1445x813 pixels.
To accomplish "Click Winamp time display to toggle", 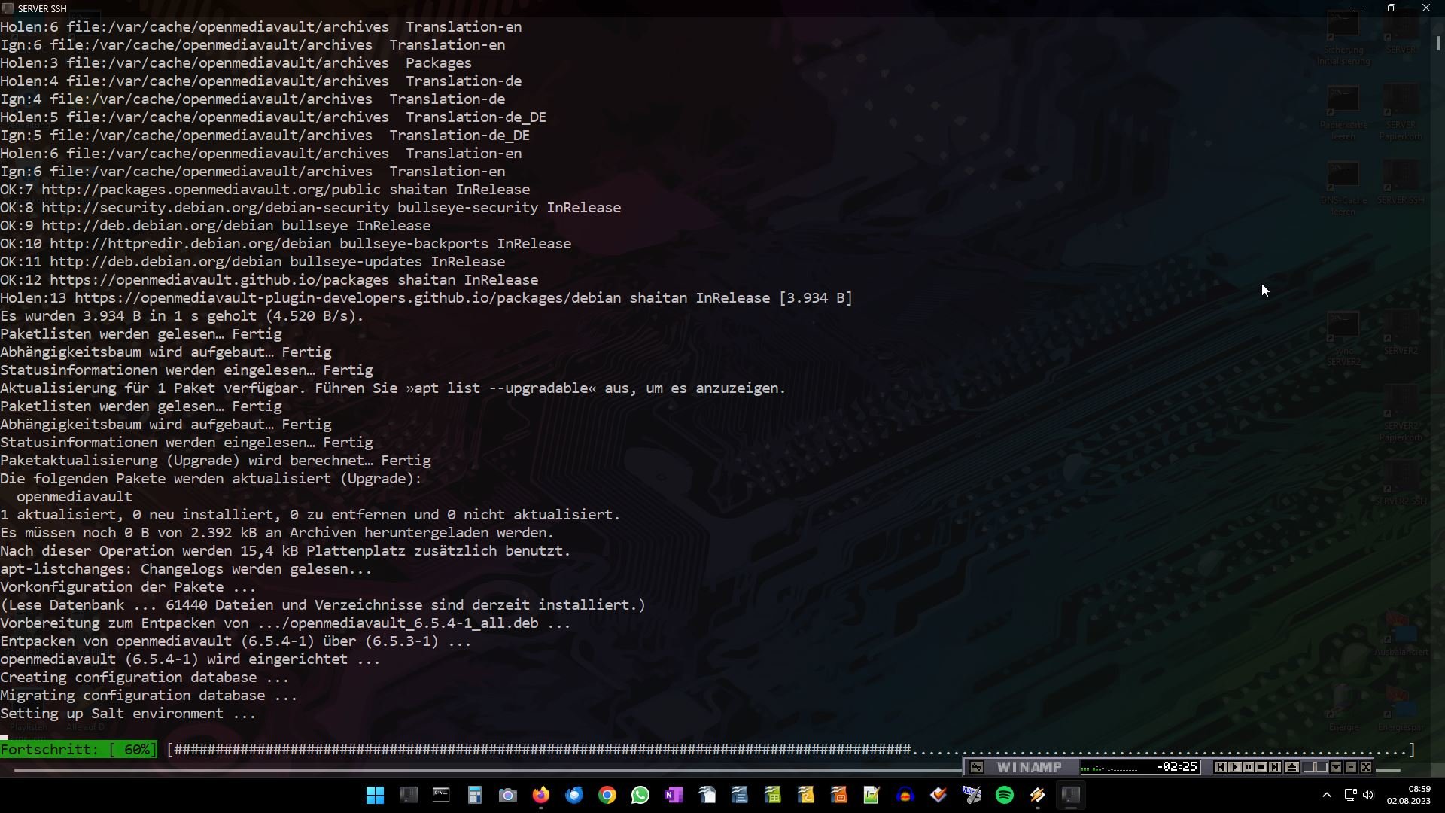I will (x=1177, y=767).
